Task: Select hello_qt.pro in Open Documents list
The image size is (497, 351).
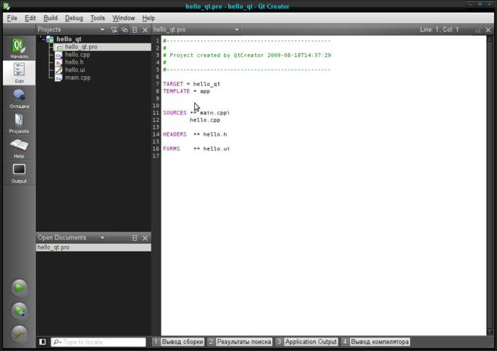Action: [x=94, y=247]
